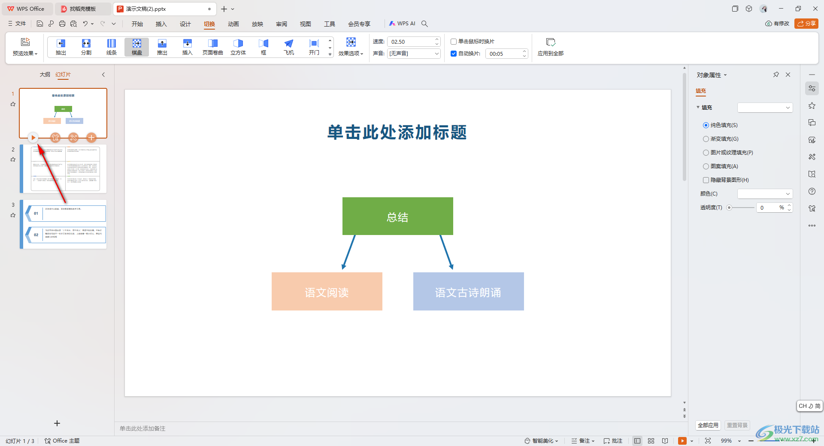This screenshot has width=824, height=446.
Task: Select the 抽出 transition effect
Action: tap(61, 47)
